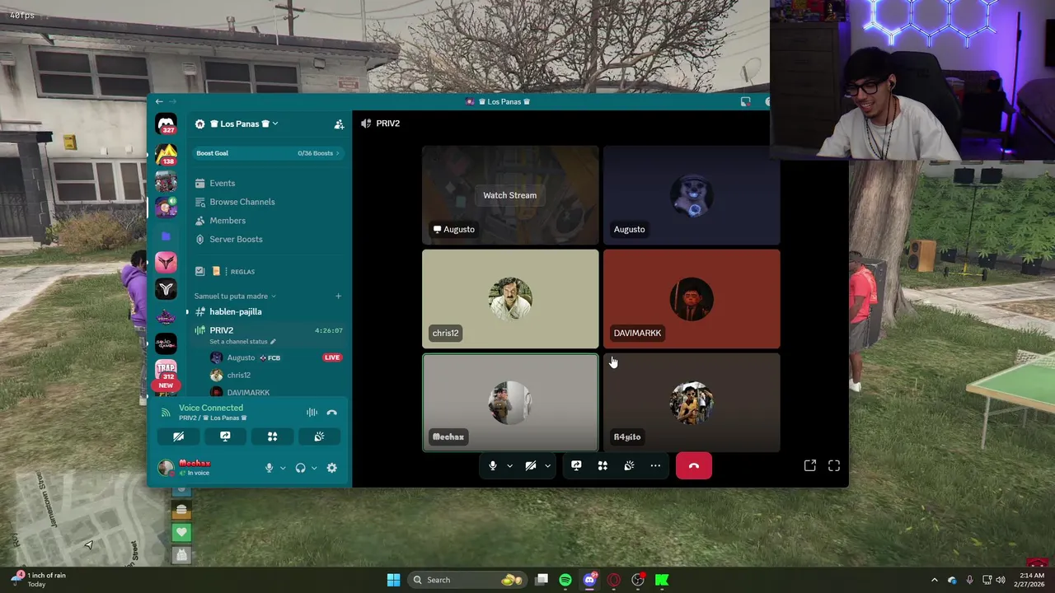This screenshot has width=1055, height=593.
Task: Go back with Discord navigation arrow
Action: point(159,101)
